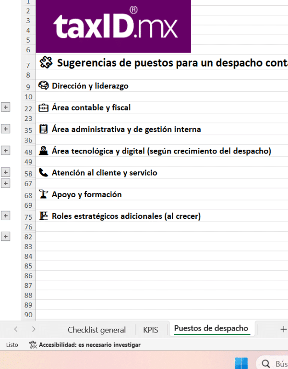Add a new sheet with the plus button
Screen dimensions: 288x369
click(283, 329)
